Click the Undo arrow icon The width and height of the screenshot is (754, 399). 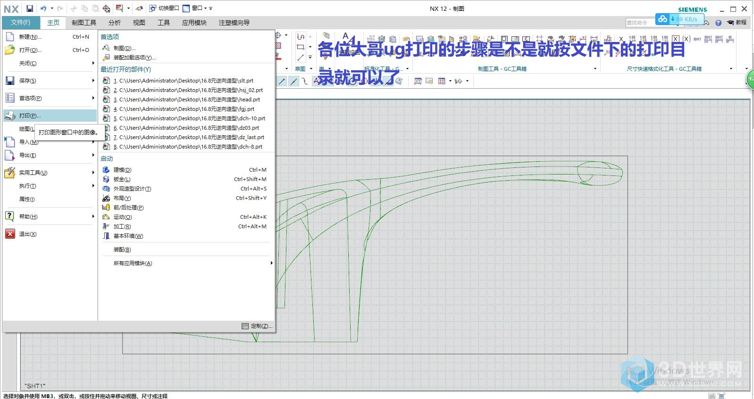point(43,8)
